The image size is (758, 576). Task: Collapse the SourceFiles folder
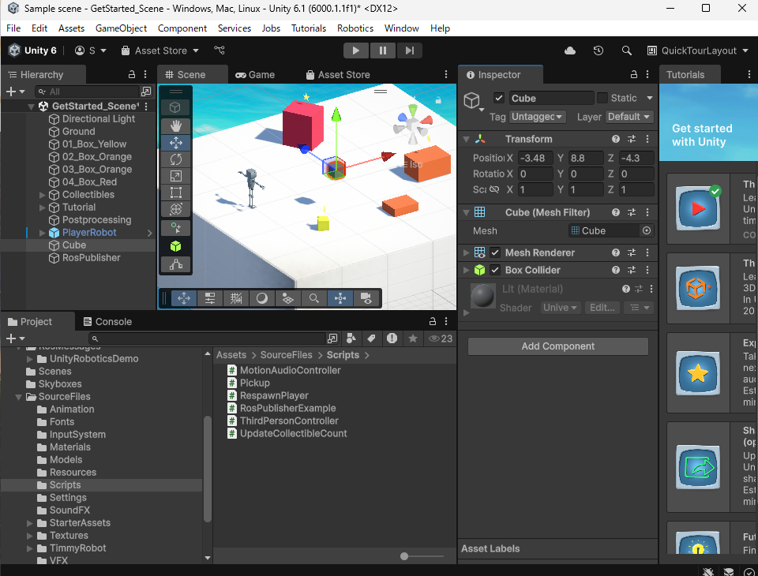coord(18,397)
